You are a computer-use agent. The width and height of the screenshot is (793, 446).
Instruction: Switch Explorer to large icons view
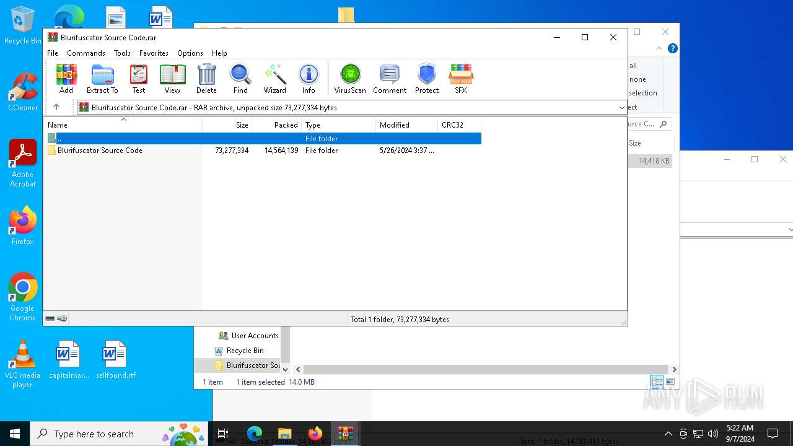pos(670,382)
